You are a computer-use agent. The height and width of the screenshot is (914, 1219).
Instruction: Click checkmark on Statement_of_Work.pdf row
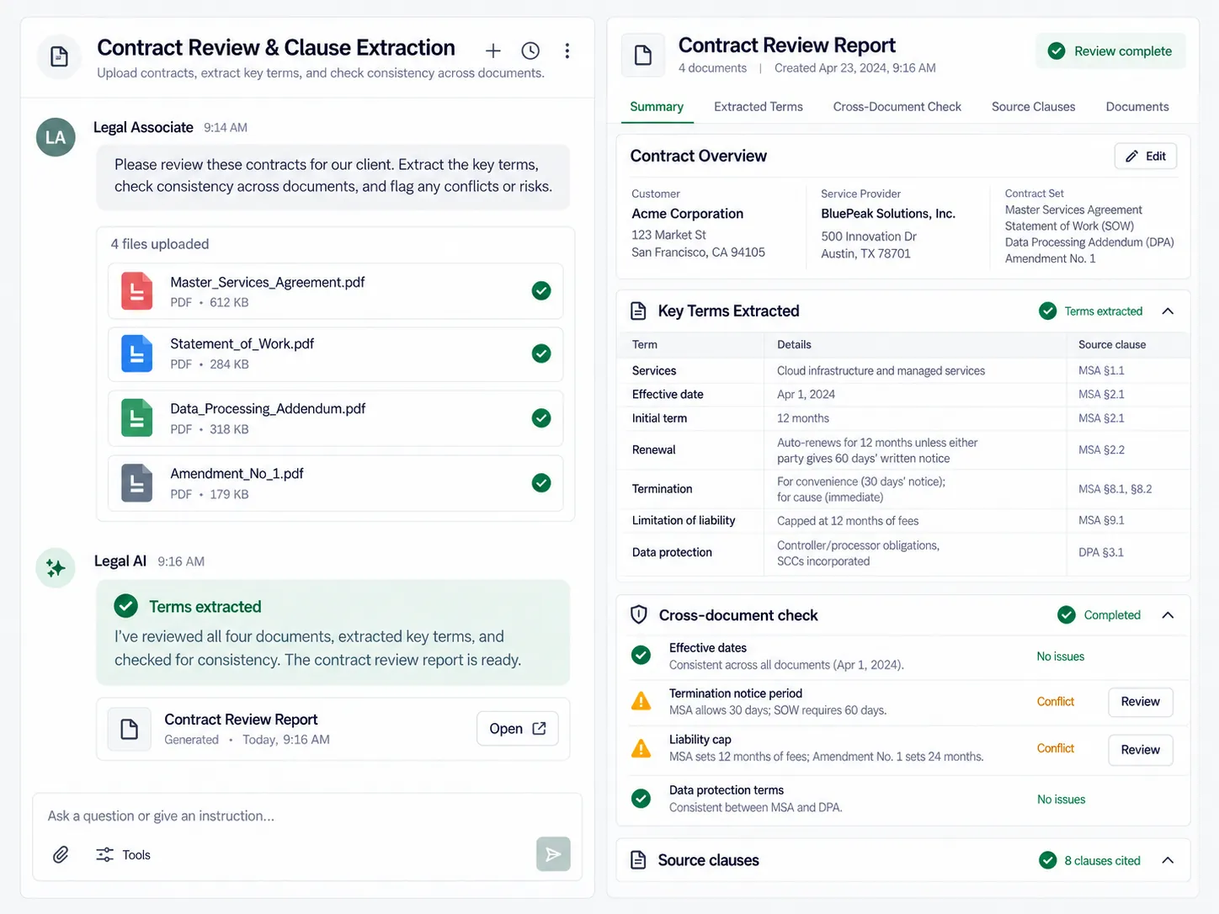coord(541,353)
